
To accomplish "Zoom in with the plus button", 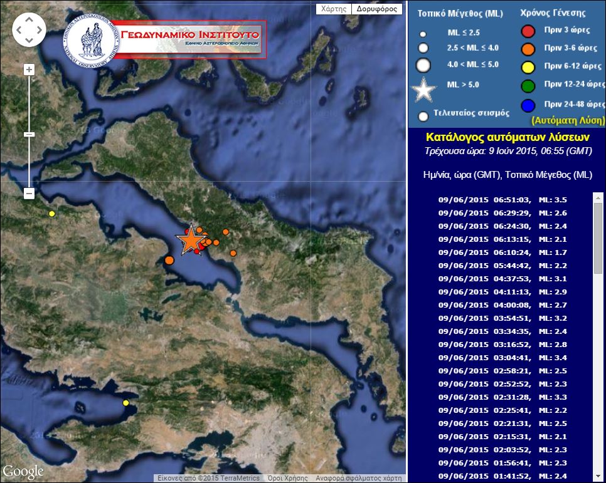I will [x=29, y=70].
